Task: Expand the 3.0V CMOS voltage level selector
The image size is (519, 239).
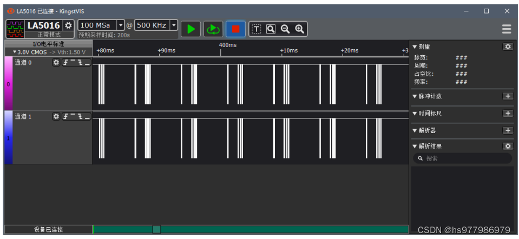Action: tap(49, 52)
